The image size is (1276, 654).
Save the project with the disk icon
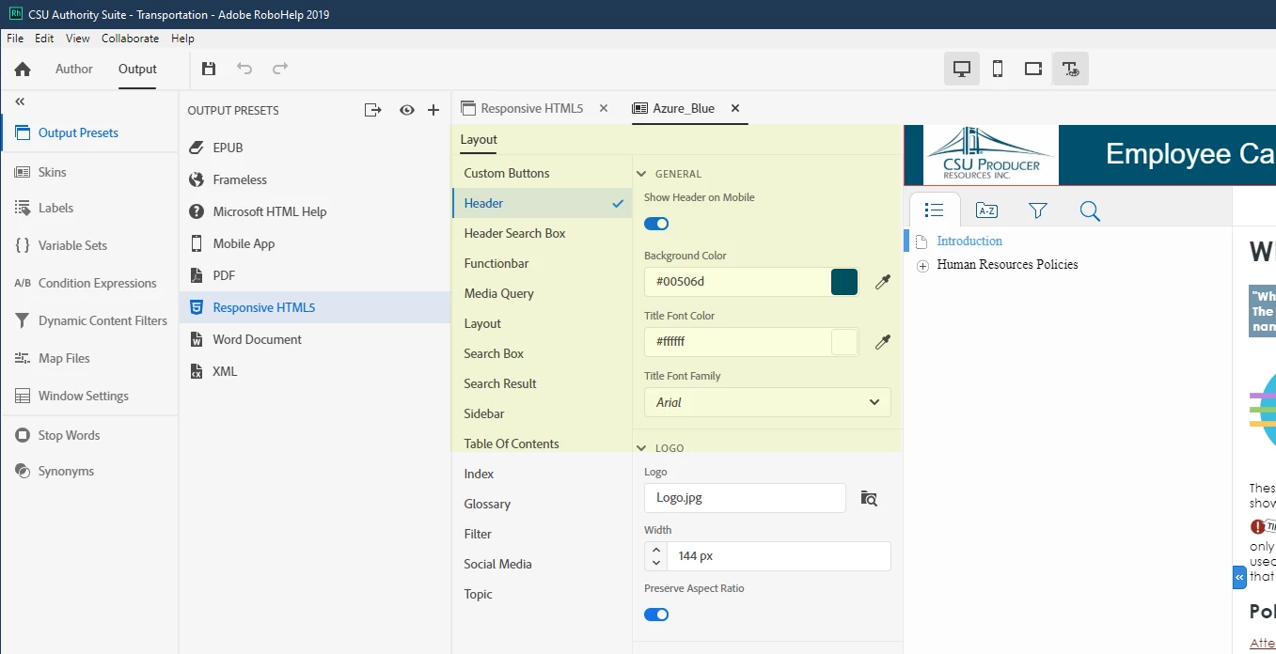(209, 69)
